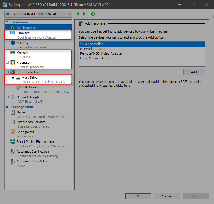Choose RemoteFX 3D Video Adapter in list

(142, 53)
